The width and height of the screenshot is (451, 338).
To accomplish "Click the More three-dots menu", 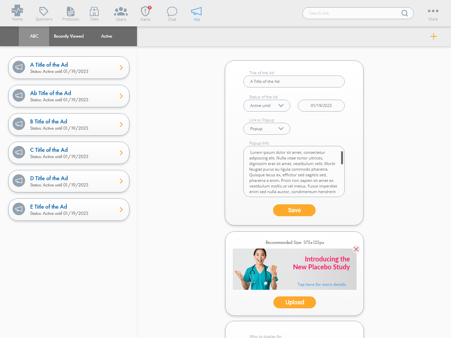I will 433,11.
